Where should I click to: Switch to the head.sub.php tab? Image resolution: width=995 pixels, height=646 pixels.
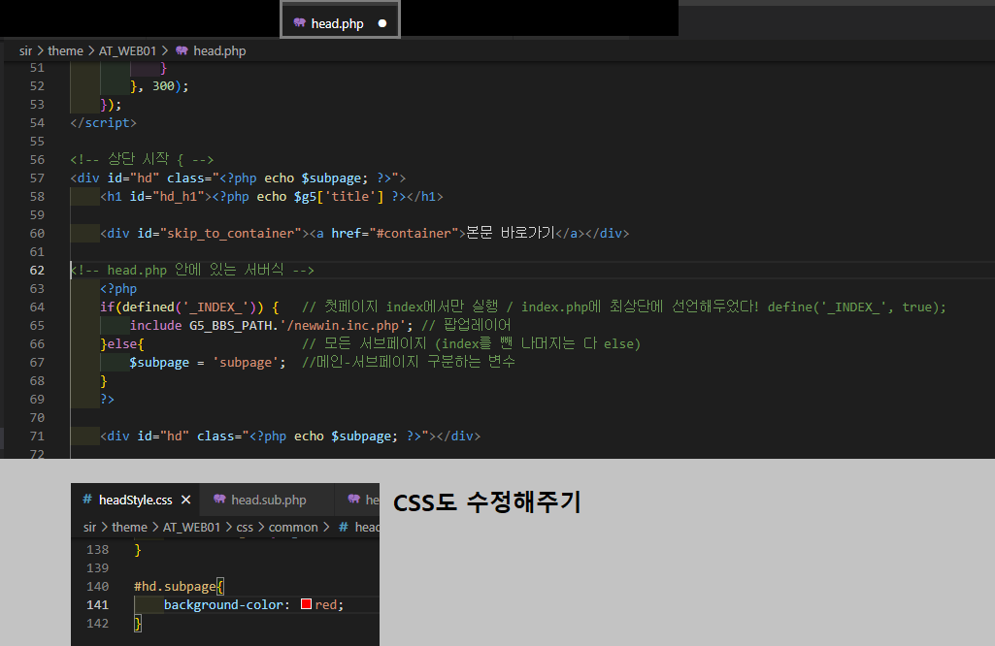269,500
